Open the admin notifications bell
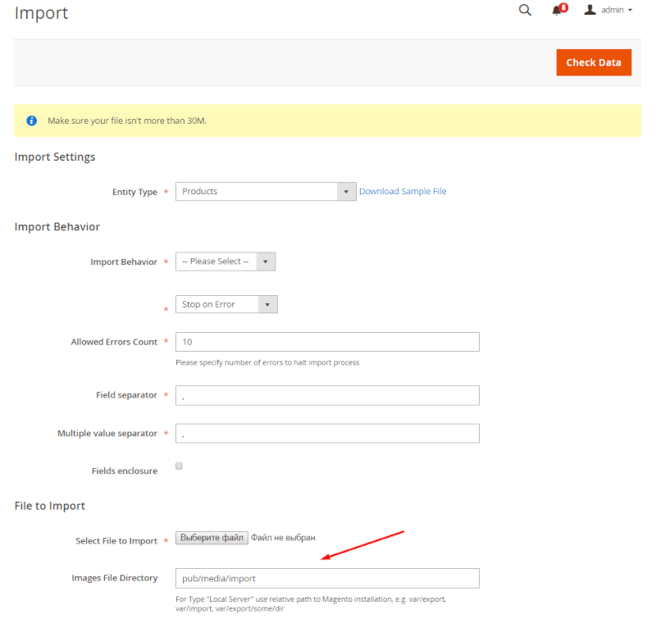656x628 pixels. [554, 11]
